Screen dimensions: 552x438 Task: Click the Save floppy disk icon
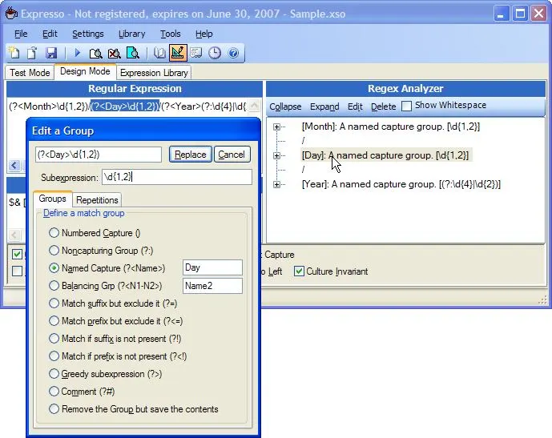[x=51, y=53]
